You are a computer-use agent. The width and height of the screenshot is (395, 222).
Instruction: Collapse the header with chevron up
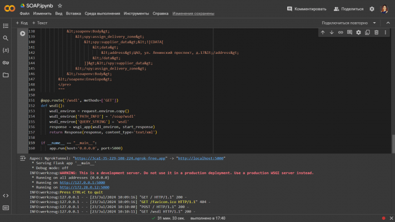click(387, 23)
